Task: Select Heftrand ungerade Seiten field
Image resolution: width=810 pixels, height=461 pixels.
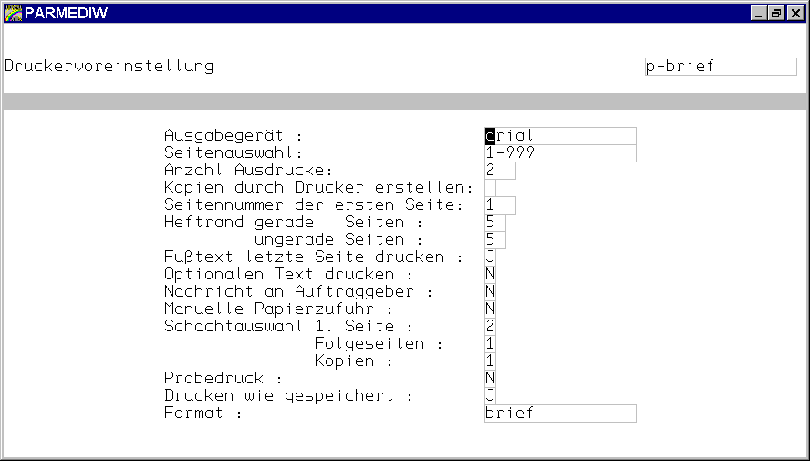Action: pyautogui.click(x=494, y=240)
